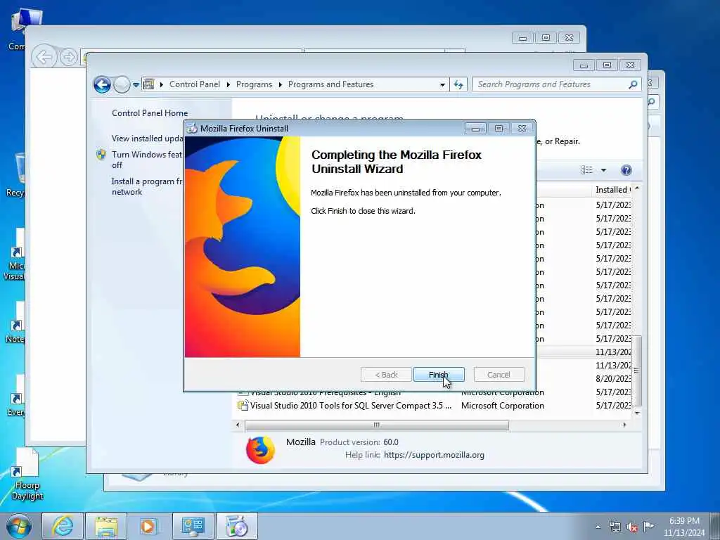
Task: Launch Internet Explorer from the taskbar
Action: point(63,526)
